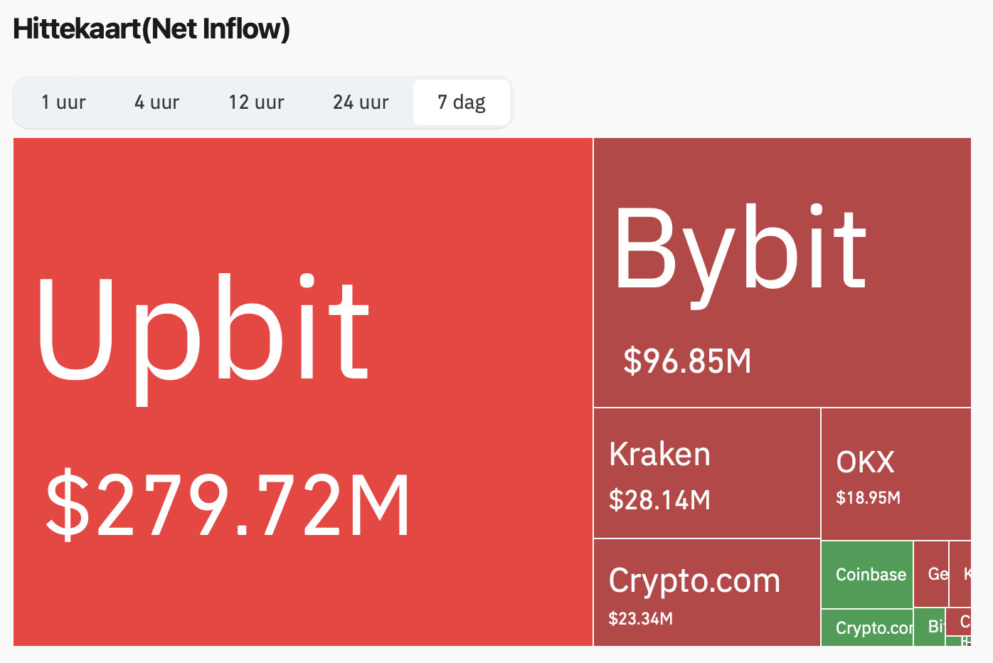Click the green Coinbase tile
Viewport: 993px width, 663px height.
(867, 575)
